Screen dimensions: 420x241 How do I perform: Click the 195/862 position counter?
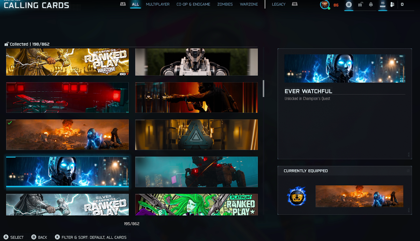tap(132, 224)
